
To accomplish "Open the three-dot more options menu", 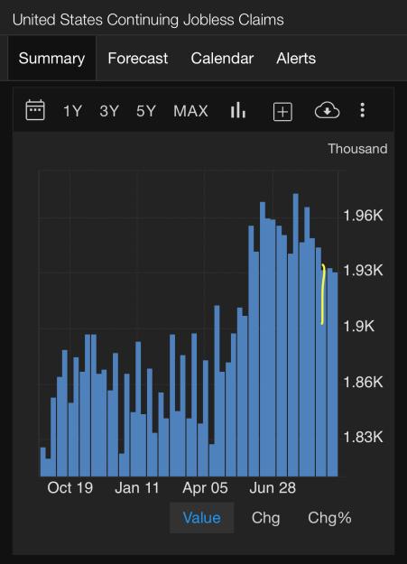I will point(363,110).
